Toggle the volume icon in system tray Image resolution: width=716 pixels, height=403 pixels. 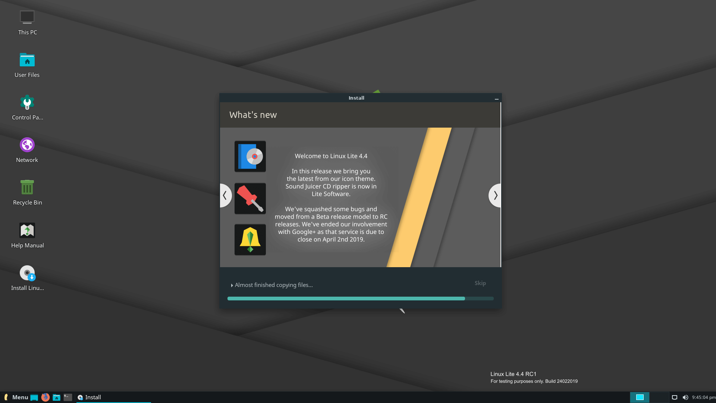(685, 397)
